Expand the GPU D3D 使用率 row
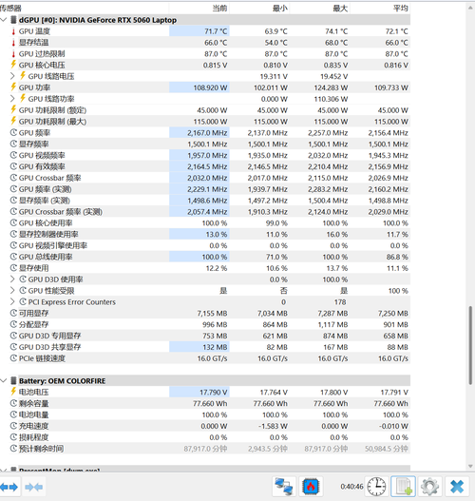The height and width of the screenshot is (501, 475). coord(12,279)
